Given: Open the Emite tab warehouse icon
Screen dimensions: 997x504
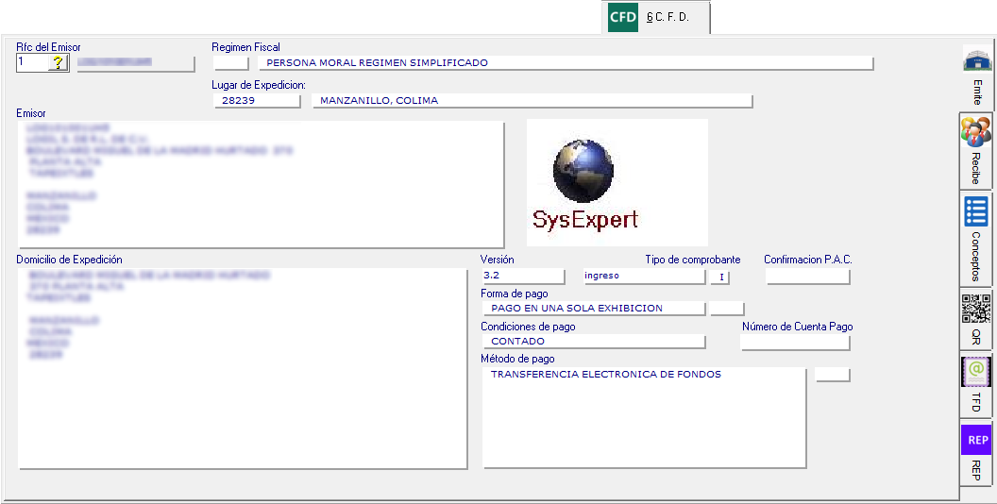Looking at the screenshot, I should point(977,59).
